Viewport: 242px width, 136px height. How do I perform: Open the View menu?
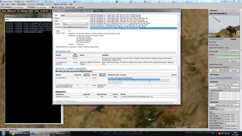pyautogui.click(x=8, y=4)
